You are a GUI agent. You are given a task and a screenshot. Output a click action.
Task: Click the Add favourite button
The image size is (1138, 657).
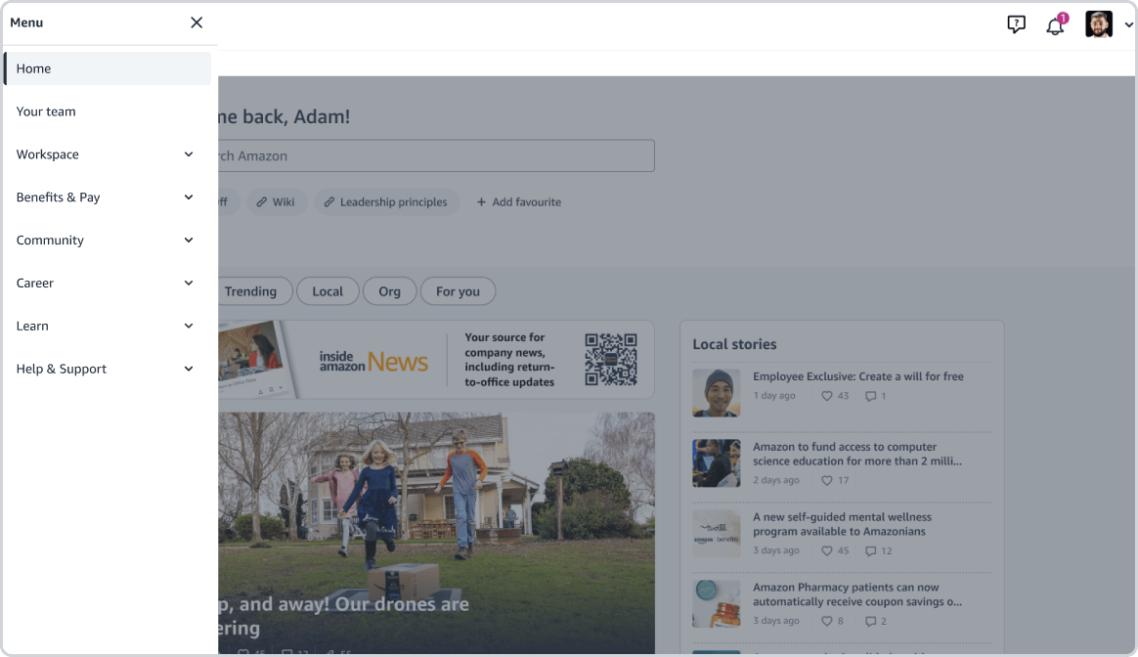(x=519, y=201)
